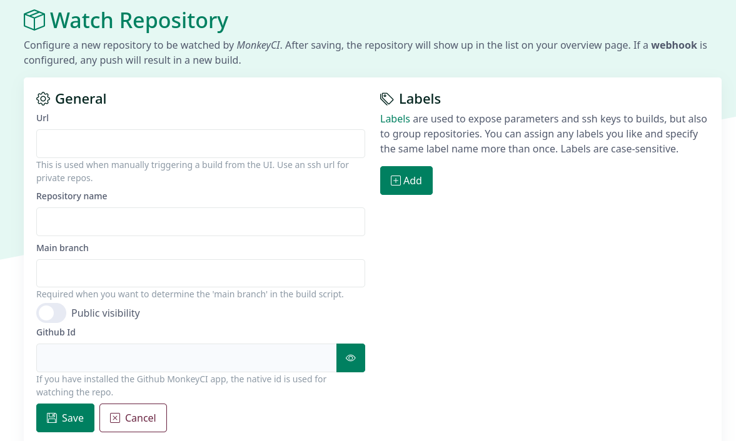Select the Main branch input box
Screen dimensions: 736x441
[x=200, y=273]
